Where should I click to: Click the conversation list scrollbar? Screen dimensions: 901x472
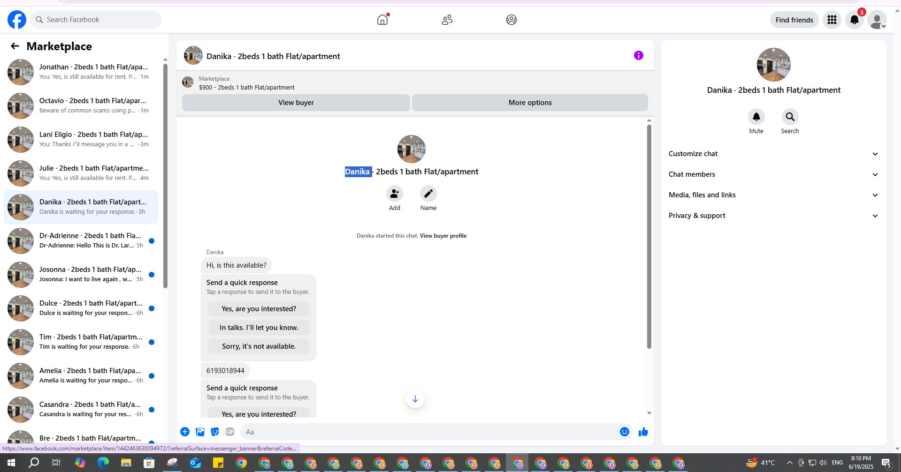[x=165, y=176]
